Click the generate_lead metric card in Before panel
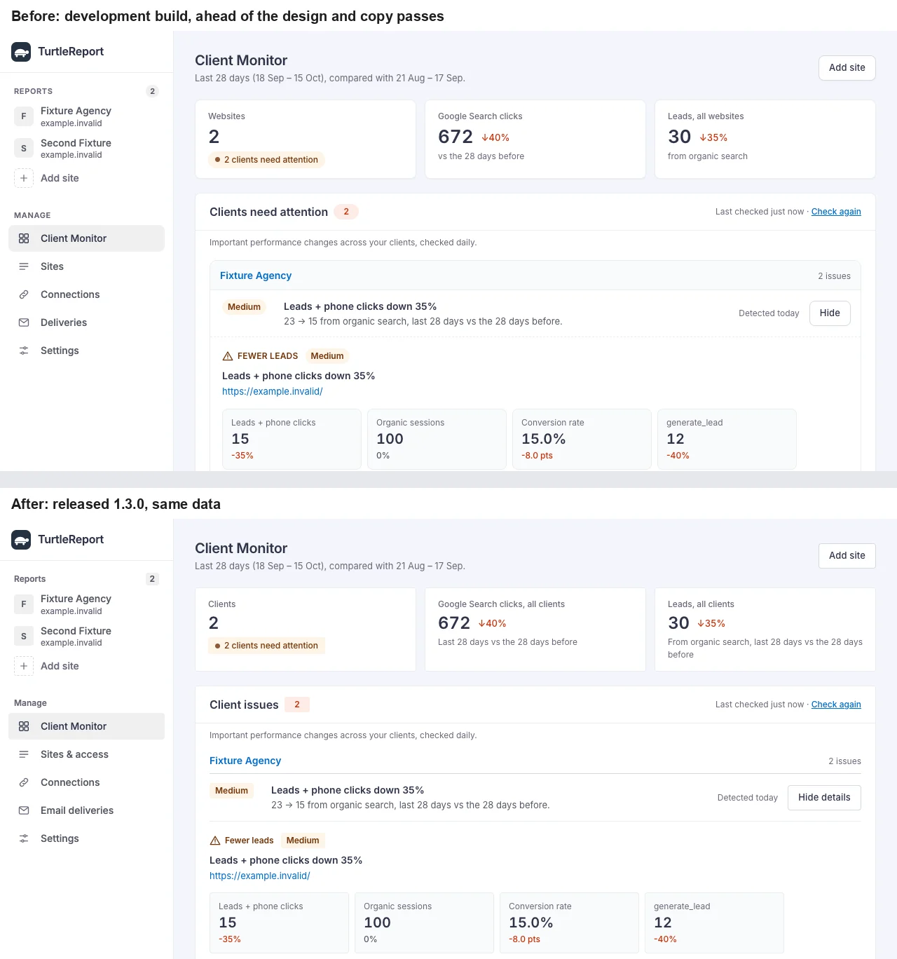The image size is (897, 959). point(727,439)
